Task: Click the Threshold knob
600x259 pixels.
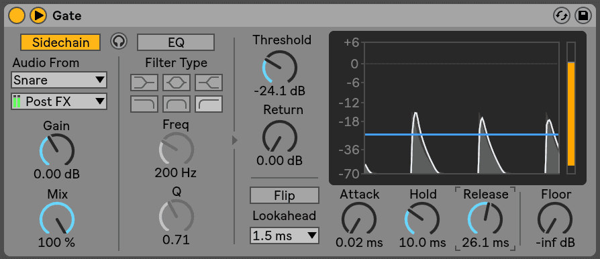Action: [x=279, y=67]
